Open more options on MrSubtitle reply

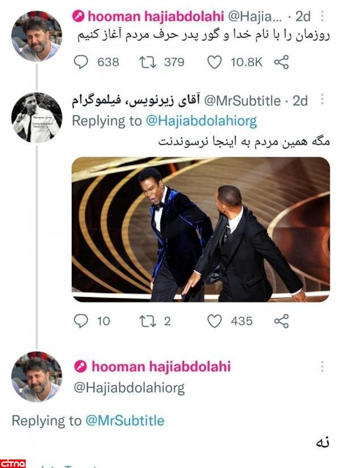tap(323, 101)
